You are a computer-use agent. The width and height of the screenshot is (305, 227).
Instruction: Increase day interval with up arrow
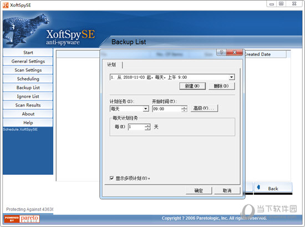[x=148, y=125]
